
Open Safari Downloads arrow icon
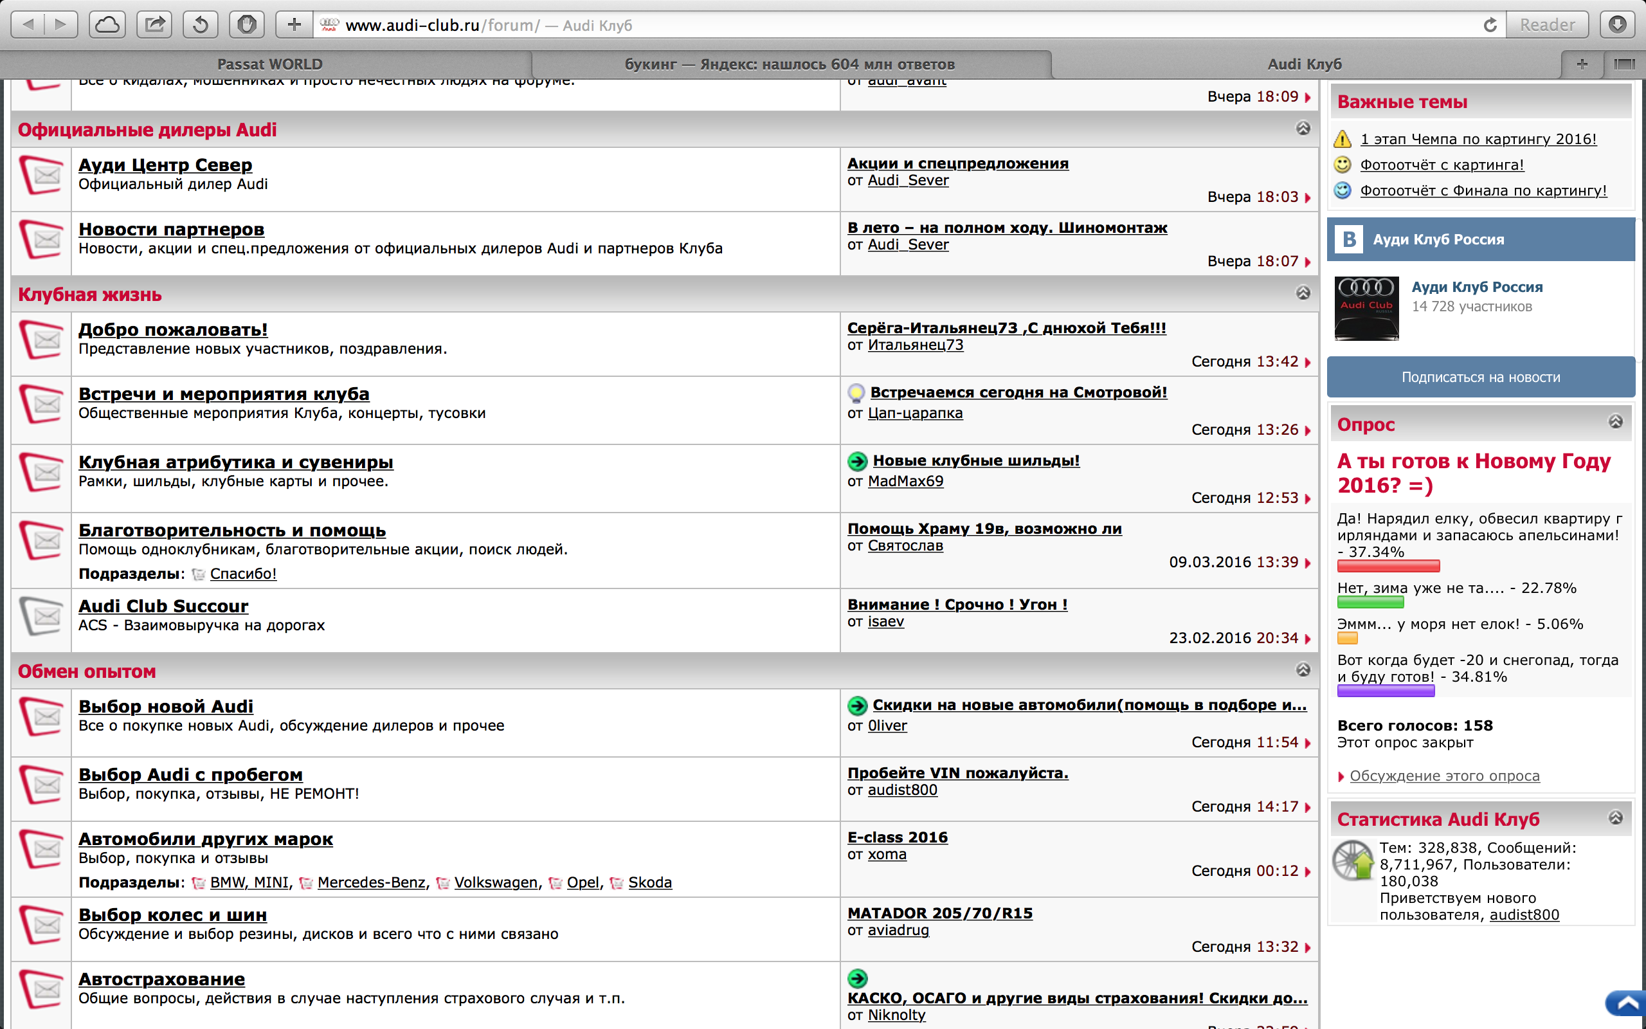pyautogui.click(x=1618, y=25)
